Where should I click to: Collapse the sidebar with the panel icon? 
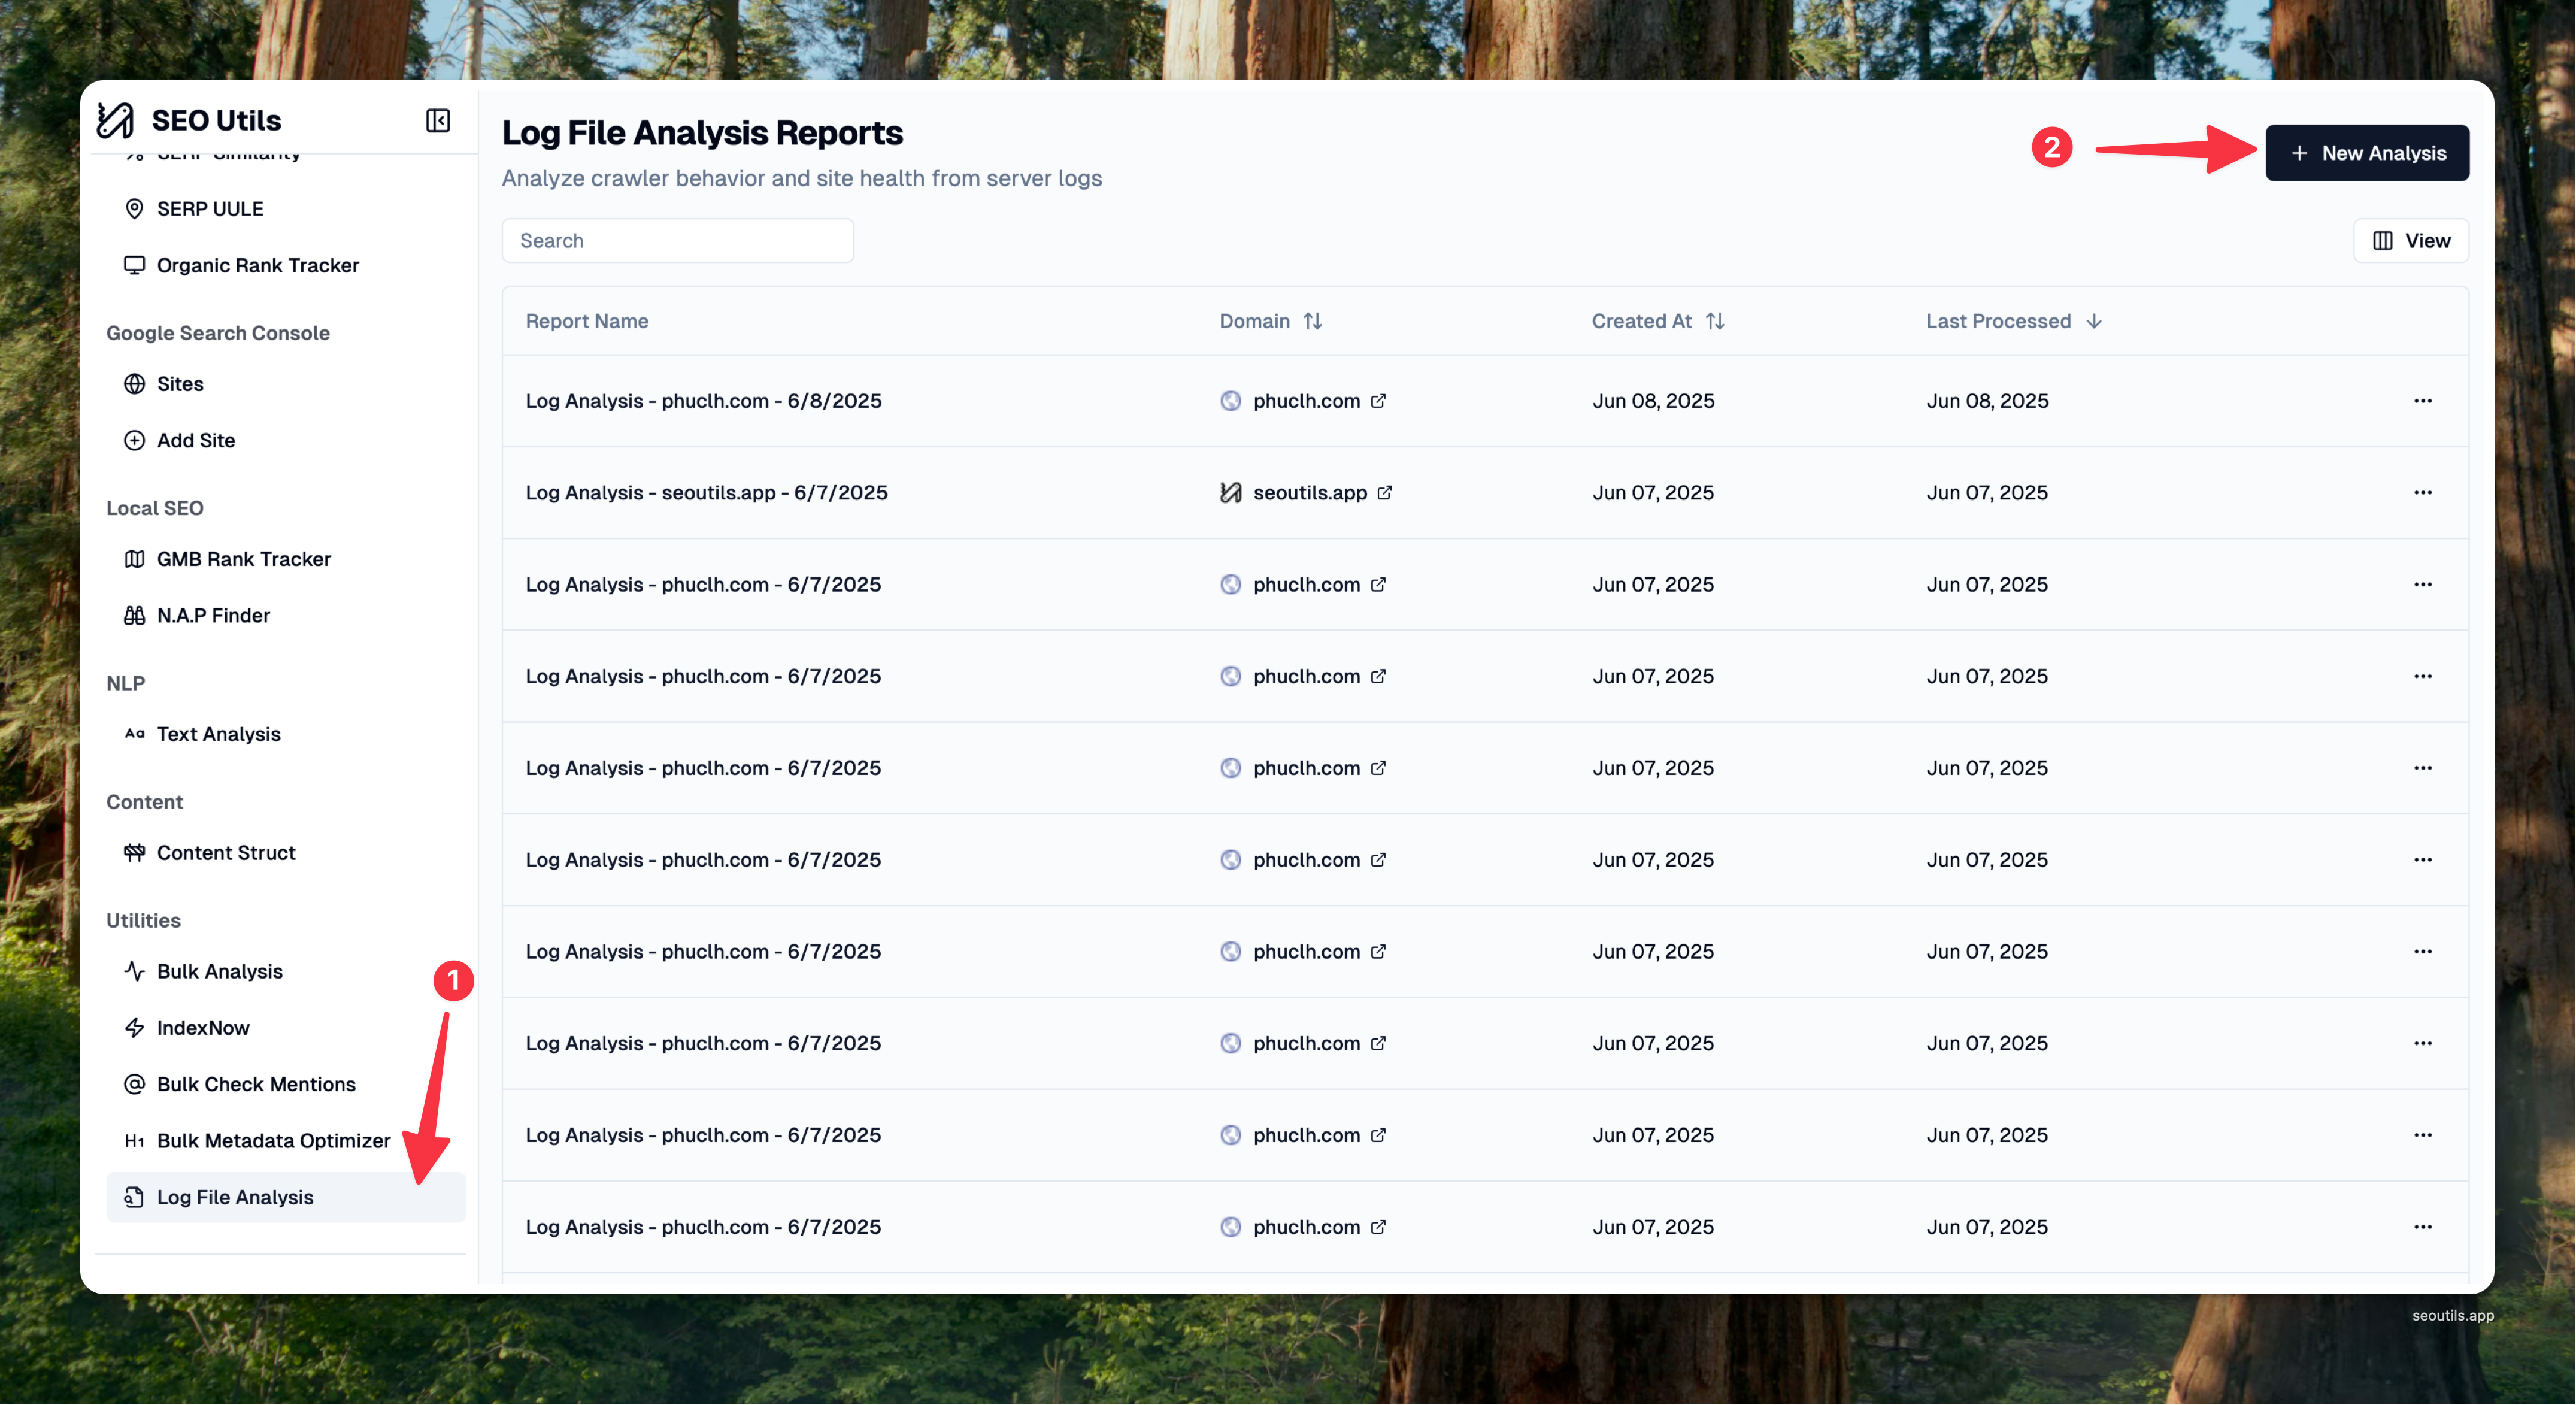[437, 120]
